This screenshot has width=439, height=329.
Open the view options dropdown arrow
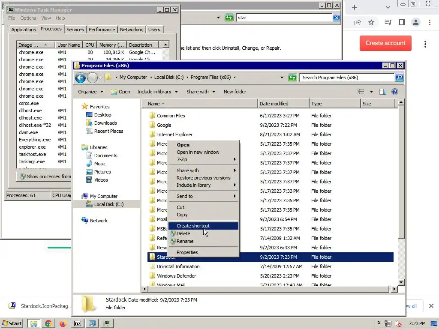coord(371,92)
